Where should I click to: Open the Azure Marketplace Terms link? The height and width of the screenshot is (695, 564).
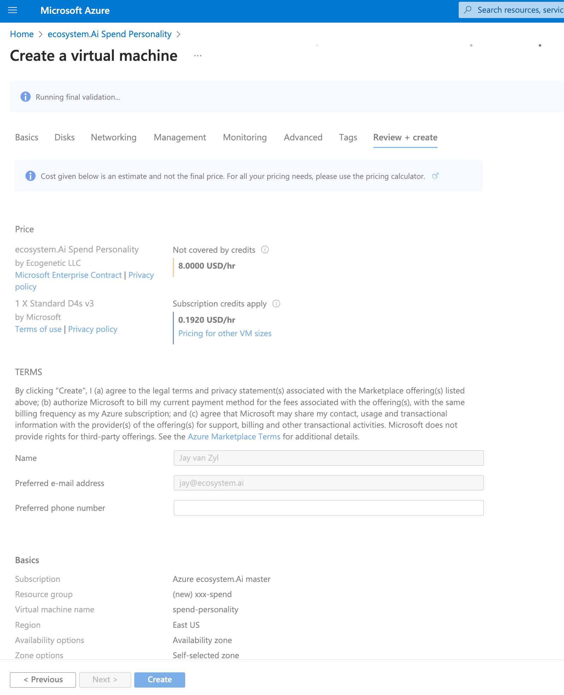pos(234,437)
